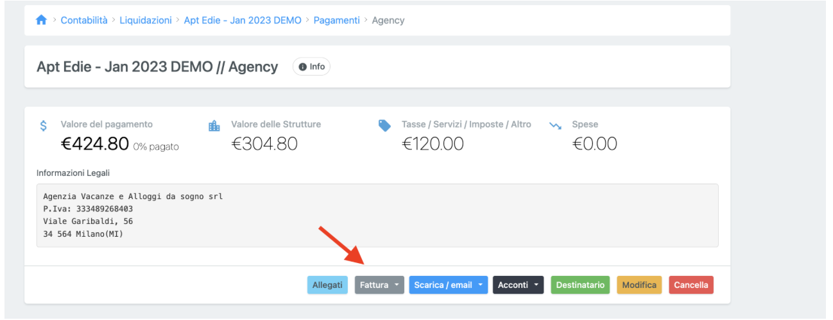833x320 pixels.
Task: Go back to Pagamenti breadcrumb
Action: coord(336,20)
